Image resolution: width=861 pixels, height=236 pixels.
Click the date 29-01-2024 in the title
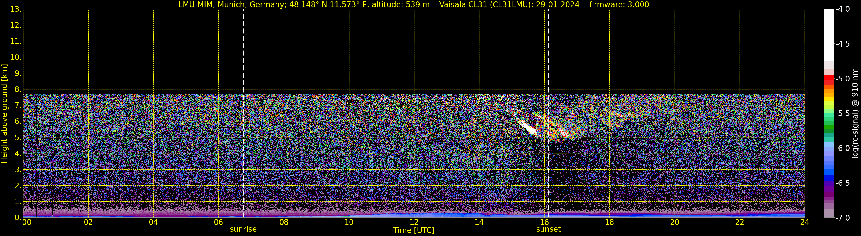tap(557, 5)
